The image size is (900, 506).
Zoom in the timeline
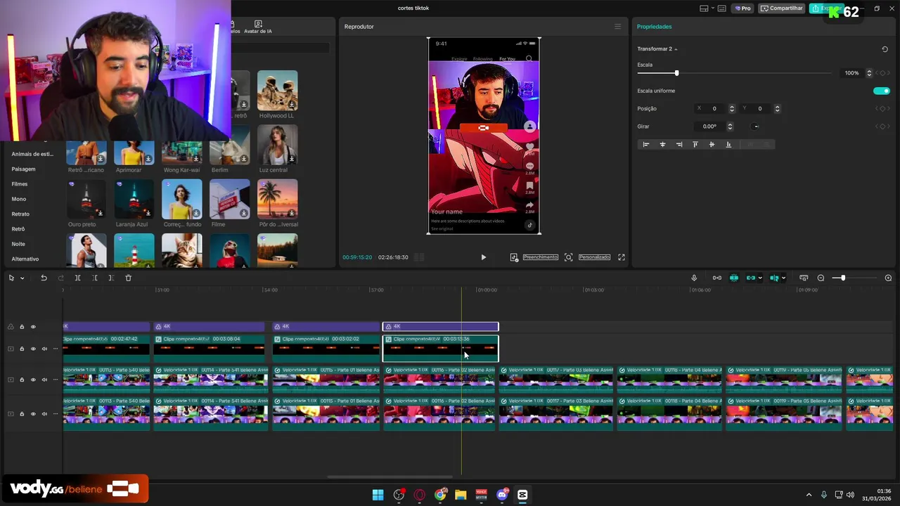click(x=888, y=278)
